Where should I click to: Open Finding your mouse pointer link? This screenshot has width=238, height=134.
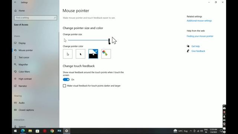click(x=200, y=36)
